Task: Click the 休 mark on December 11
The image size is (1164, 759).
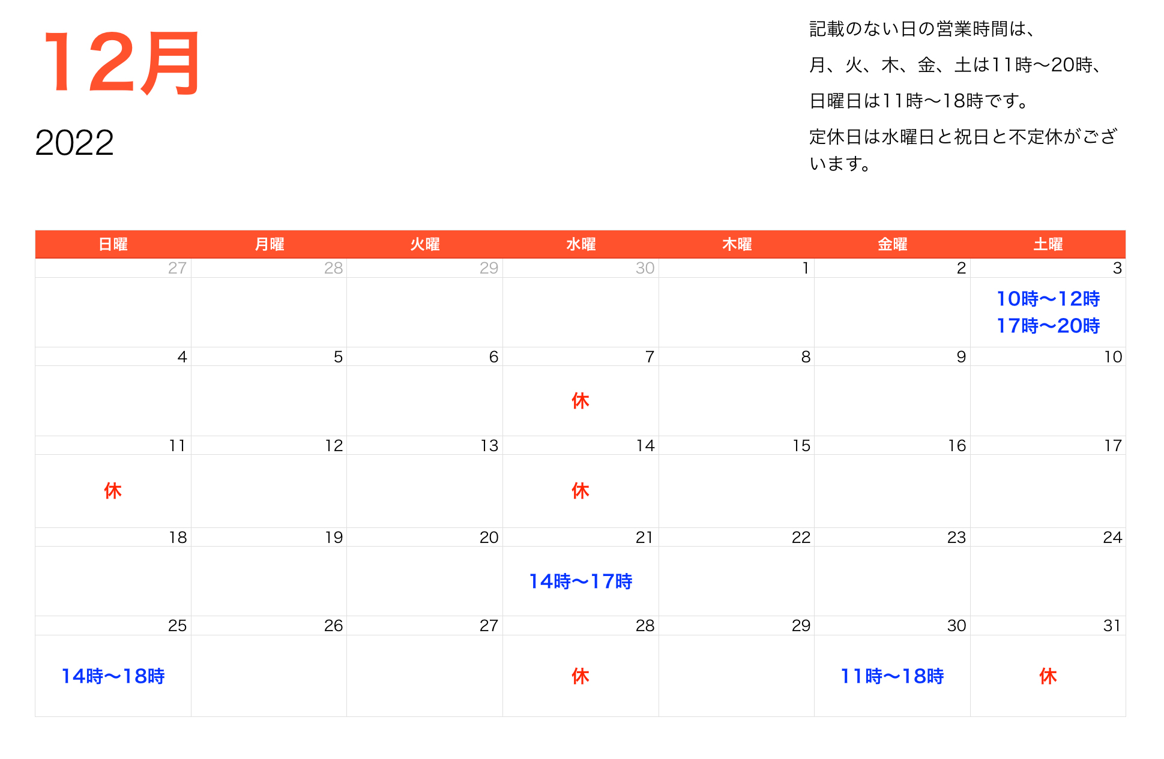Action: coord(113,491)
